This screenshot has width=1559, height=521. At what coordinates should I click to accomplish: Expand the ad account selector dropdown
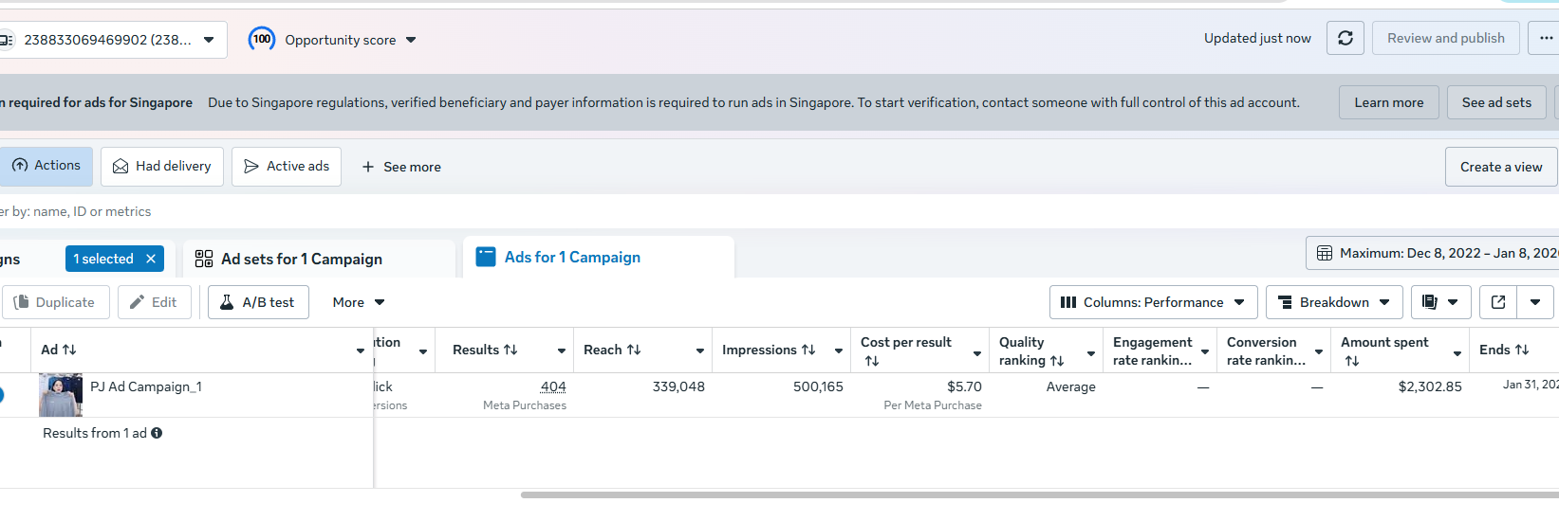209,40
